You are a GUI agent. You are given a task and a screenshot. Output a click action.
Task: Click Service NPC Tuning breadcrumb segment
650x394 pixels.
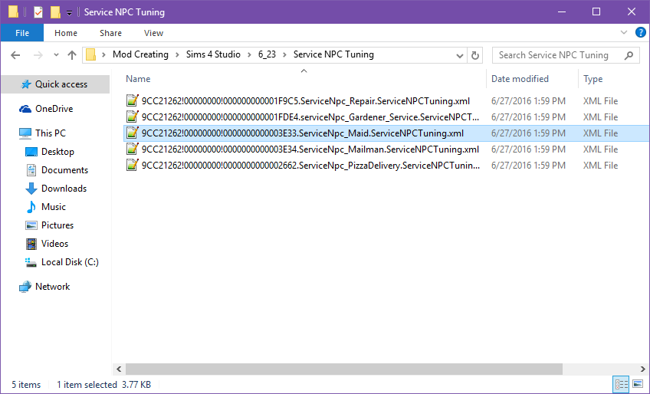333,54
